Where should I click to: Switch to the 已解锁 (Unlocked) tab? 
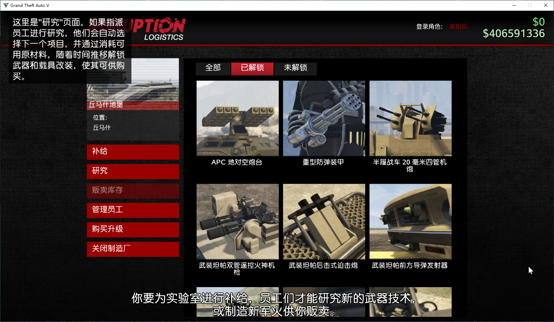click(252, 68)
